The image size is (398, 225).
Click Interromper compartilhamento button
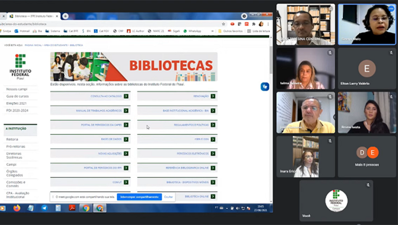140,197
